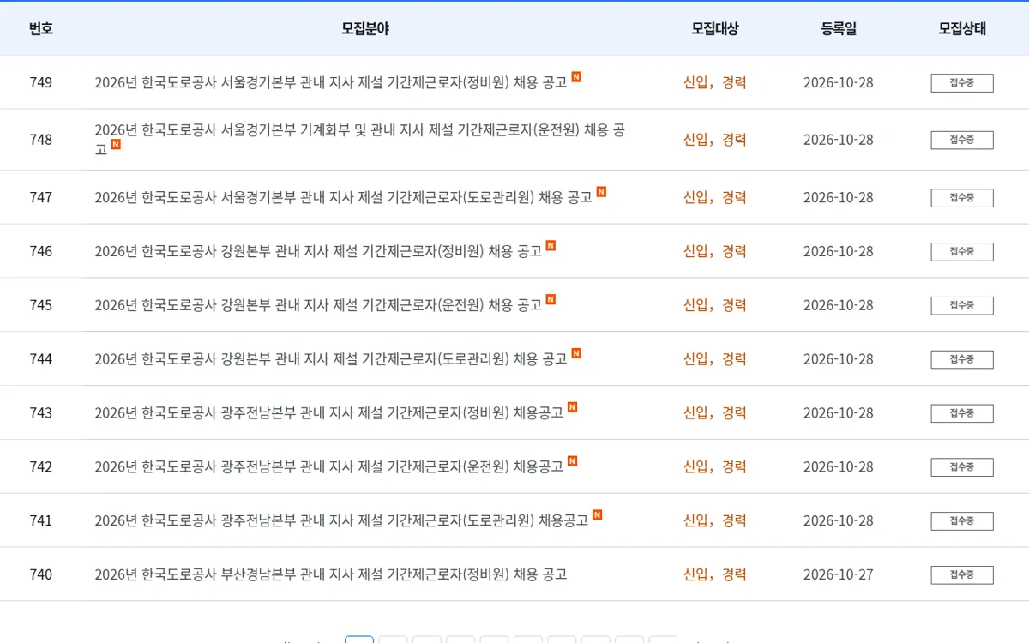Click the 접수중 status button for row 749
This screenshot has width=1029, height=643.
(x=962, y=83)
